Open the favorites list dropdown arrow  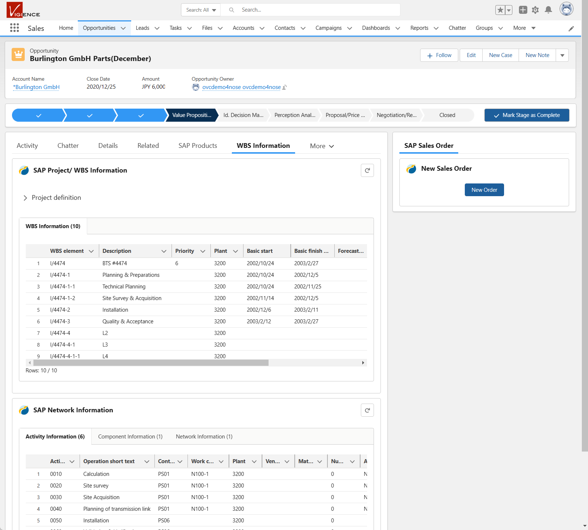coord(509,10)
